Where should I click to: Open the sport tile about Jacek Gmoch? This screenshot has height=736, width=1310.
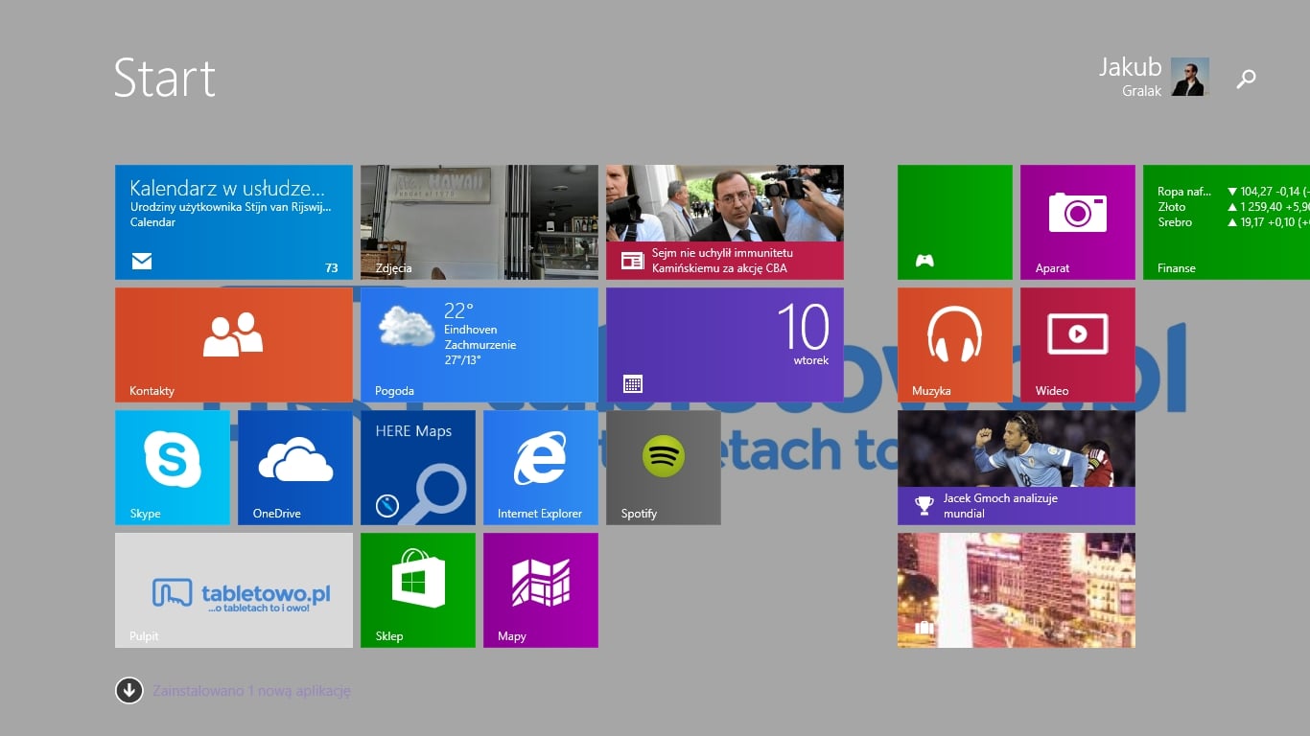pyautogui.click(x=1017, y=468)
